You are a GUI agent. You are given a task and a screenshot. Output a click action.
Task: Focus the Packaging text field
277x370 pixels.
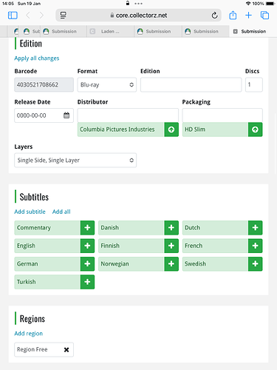click(222, 115)
